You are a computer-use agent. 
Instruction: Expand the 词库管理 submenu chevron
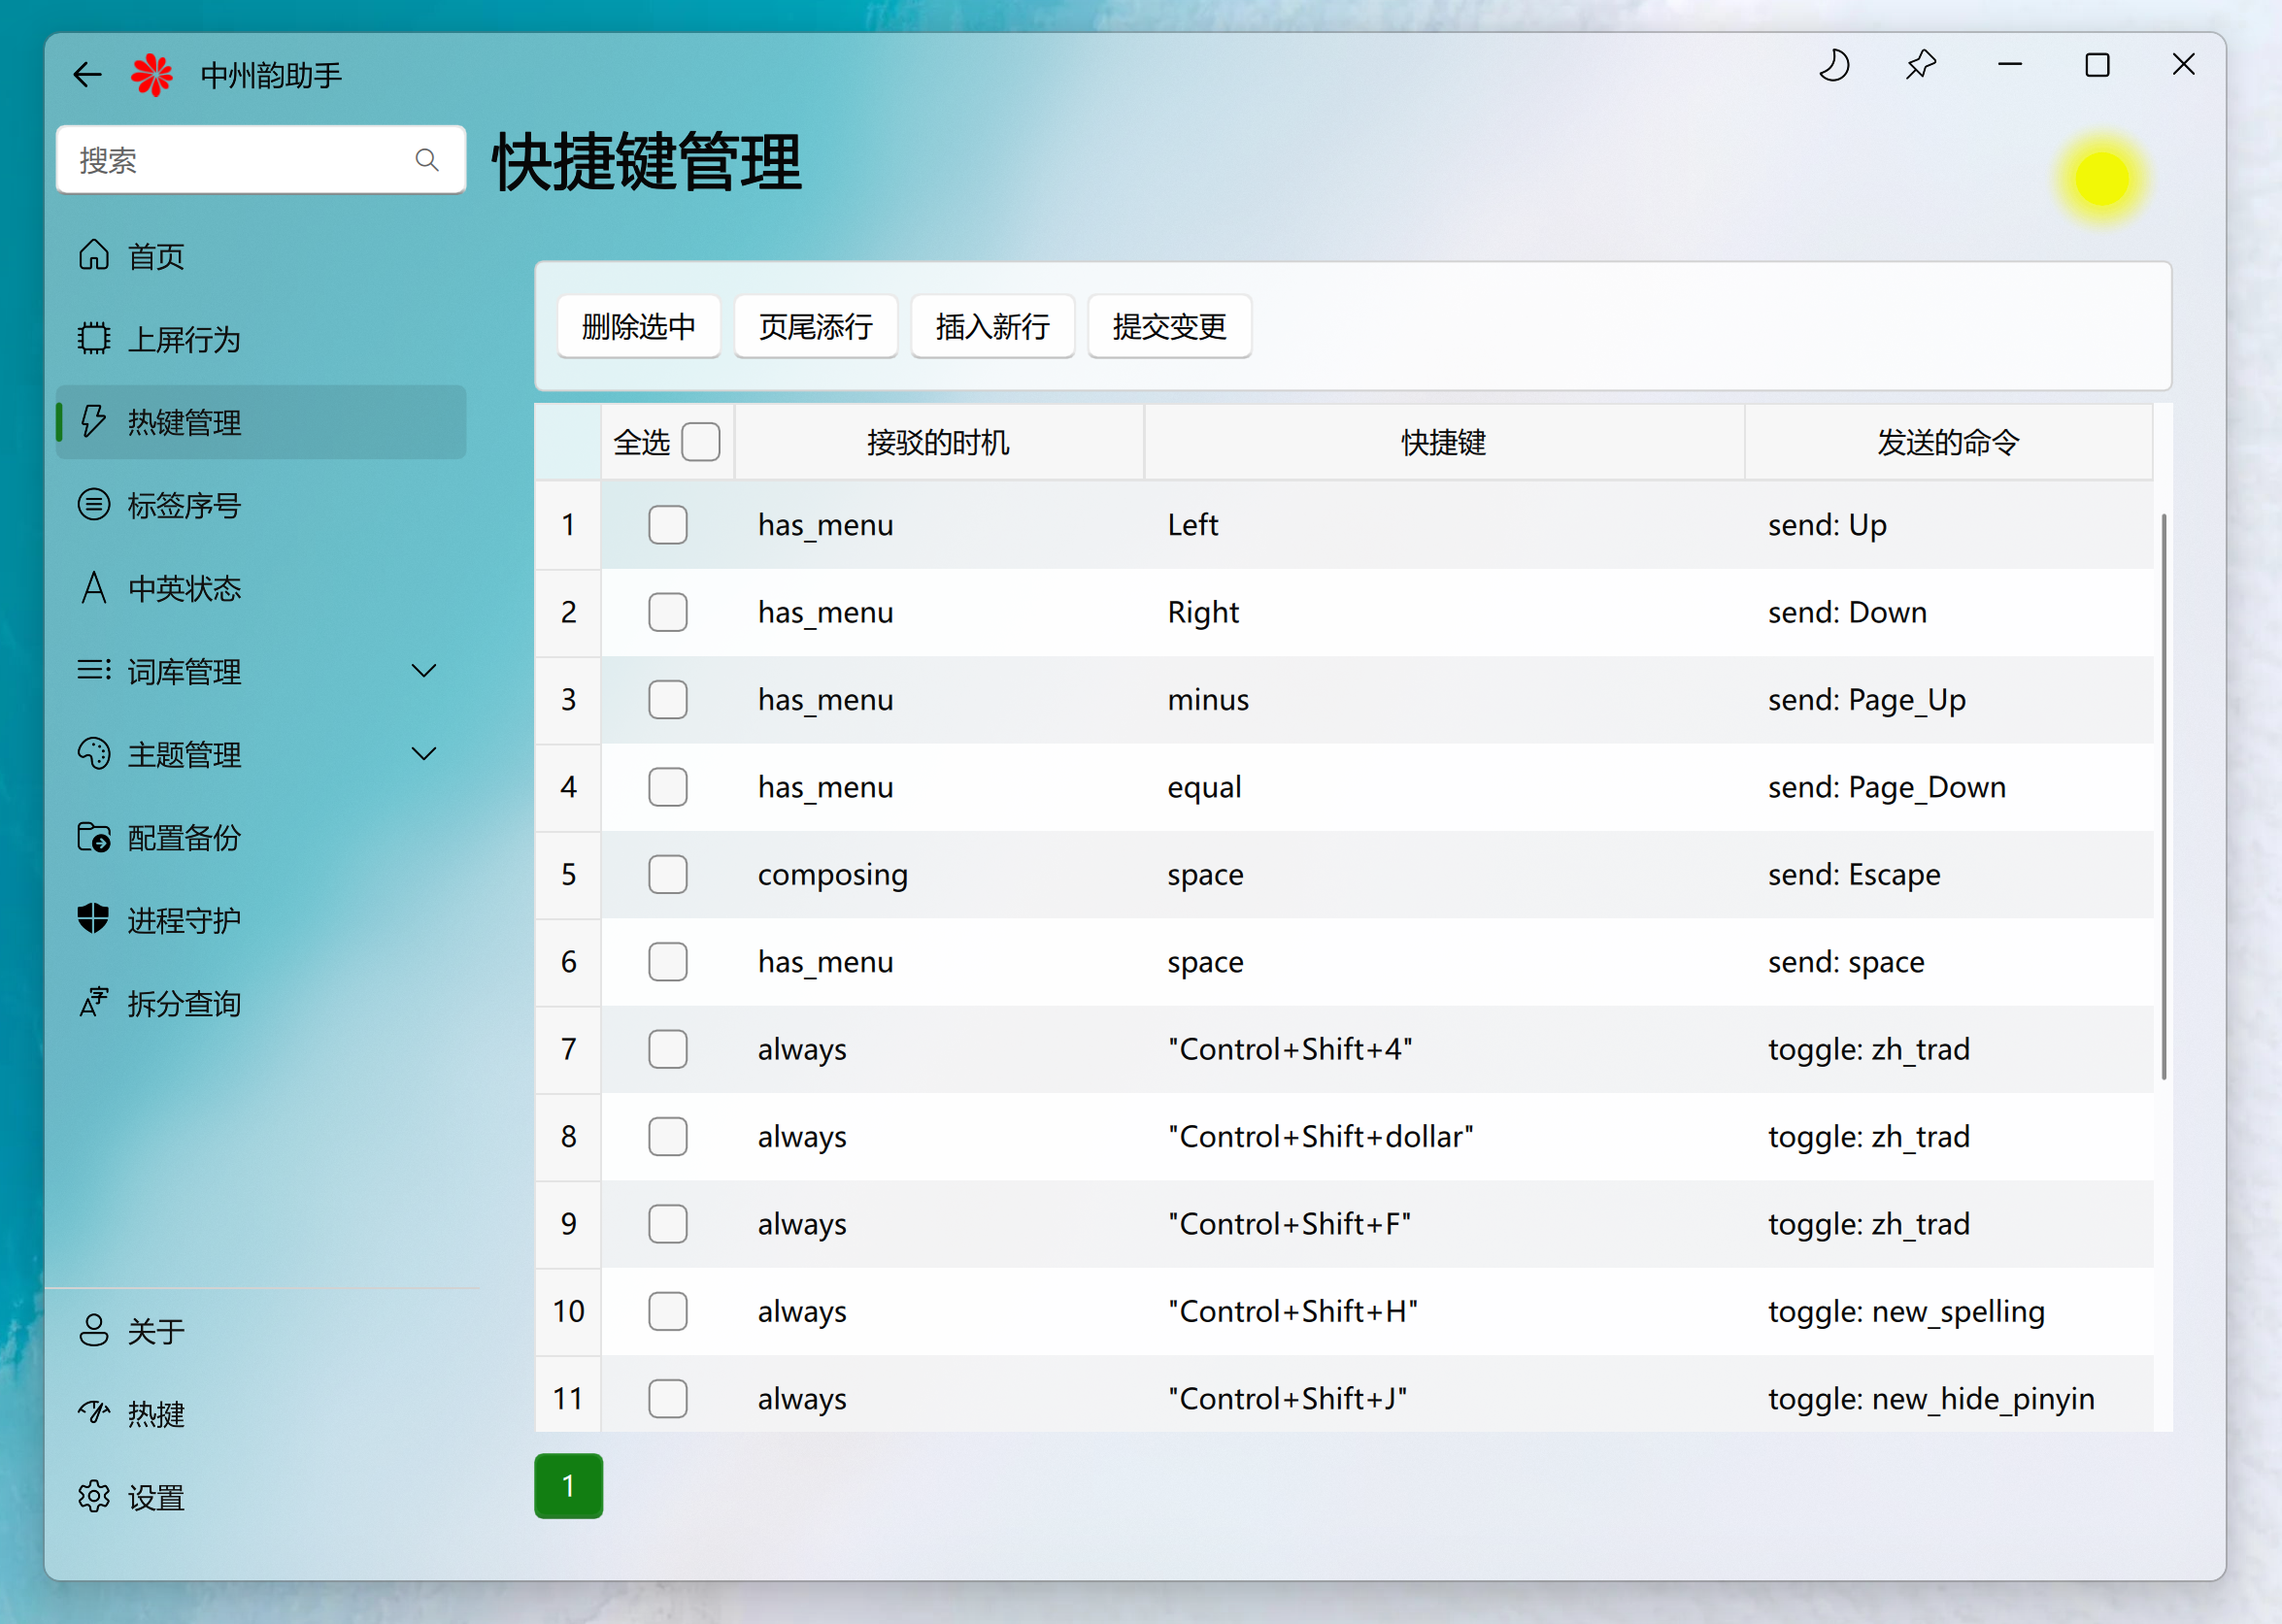(424, 671)
